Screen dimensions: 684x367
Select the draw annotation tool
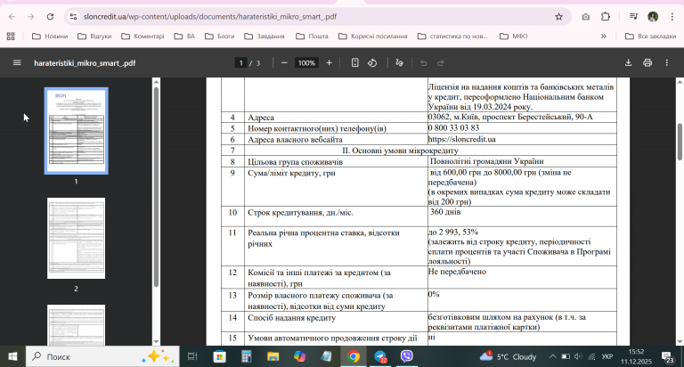click(399, 63)
